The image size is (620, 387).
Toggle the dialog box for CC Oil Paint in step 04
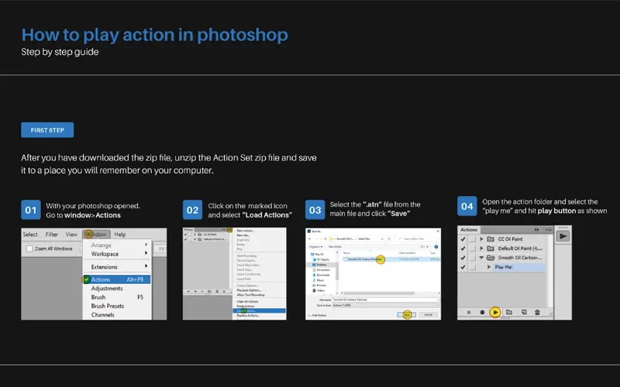point(472,239)
